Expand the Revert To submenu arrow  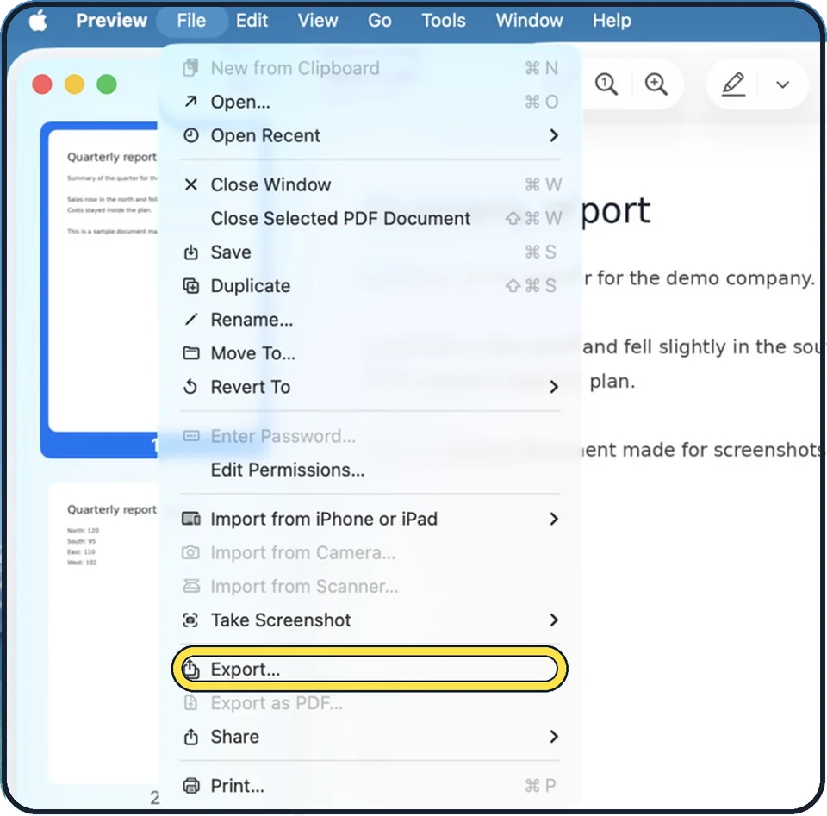pos(553,387)
